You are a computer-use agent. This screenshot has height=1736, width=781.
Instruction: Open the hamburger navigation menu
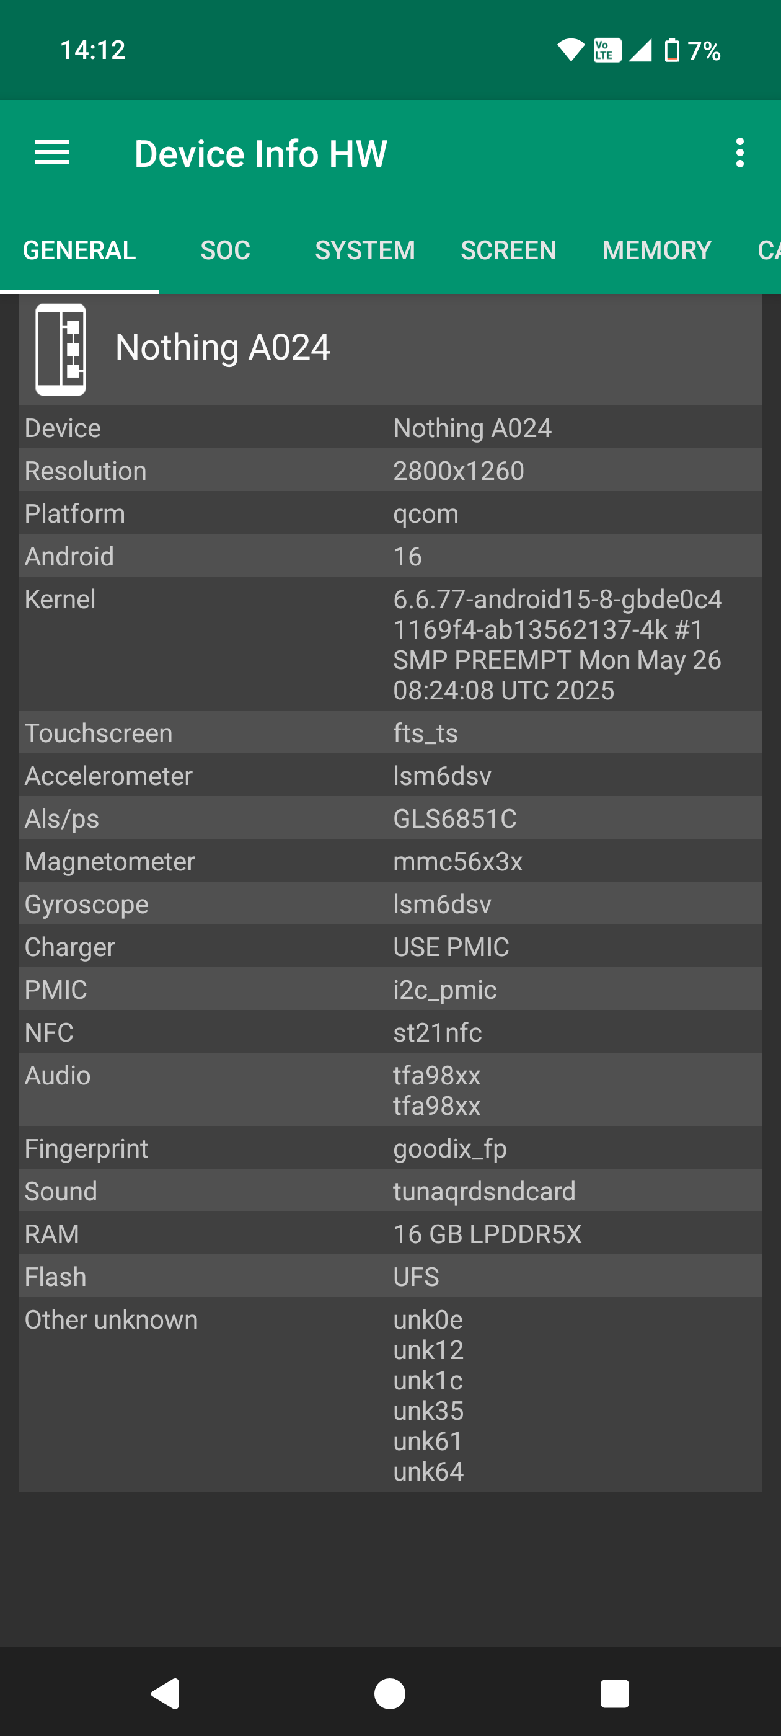pyautogui.click(x=52, y=153)
